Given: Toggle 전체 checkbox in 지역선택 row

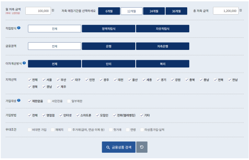Looking at the screenshot, I should click(30, 80).
